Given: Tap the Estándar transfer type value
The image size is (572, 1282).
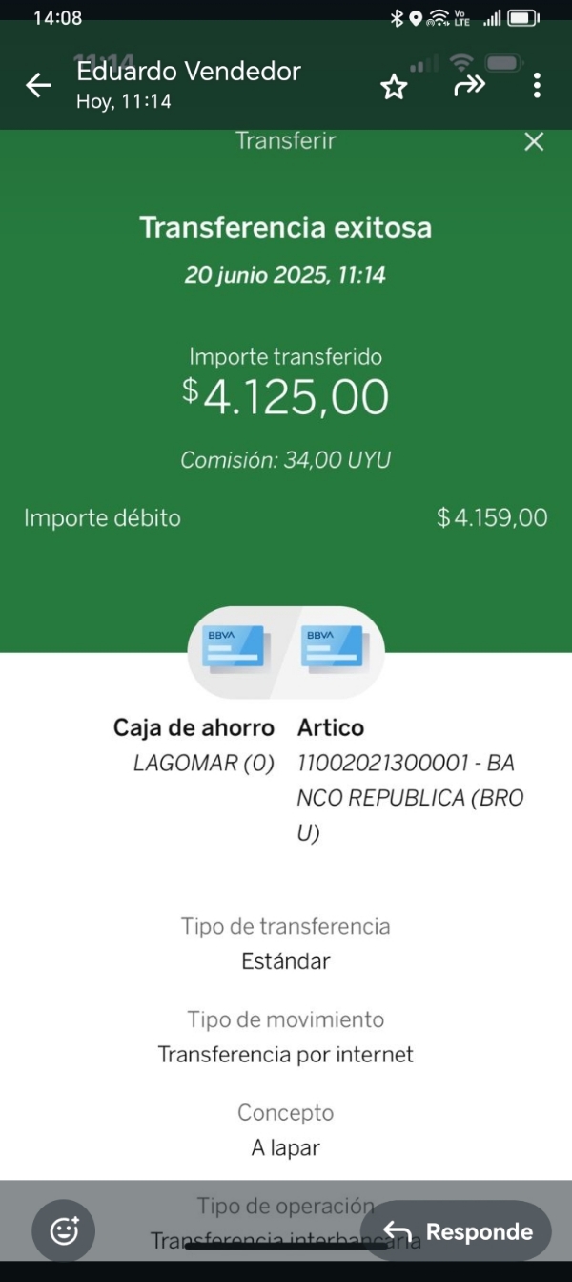Looking at the screenshot, I should pos(286,961).
